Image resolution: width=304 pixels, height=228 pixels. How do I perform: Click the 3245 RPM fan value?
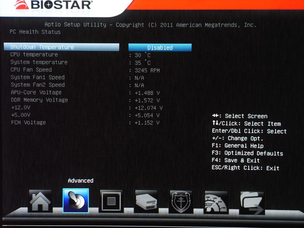pyautogui.click(x=147, y=70)
